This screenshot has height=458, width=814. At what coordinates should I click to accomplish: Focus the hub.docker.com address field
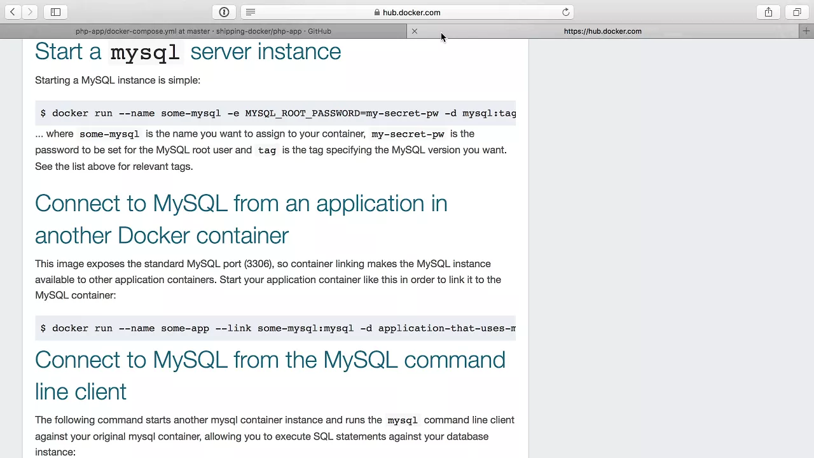(408, 12)
